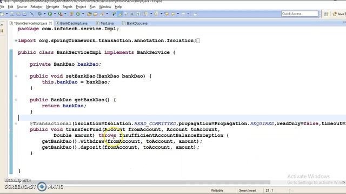Click the Debug bug icon
Screen dimensions: 346x194
tap(39, 14)
